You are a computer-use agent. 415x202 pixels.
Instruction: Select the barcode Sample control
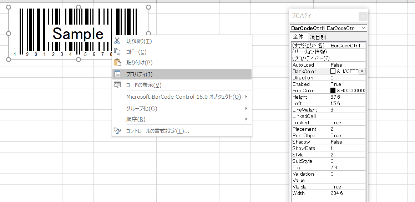pyautogui.click(x=78, y=33)
